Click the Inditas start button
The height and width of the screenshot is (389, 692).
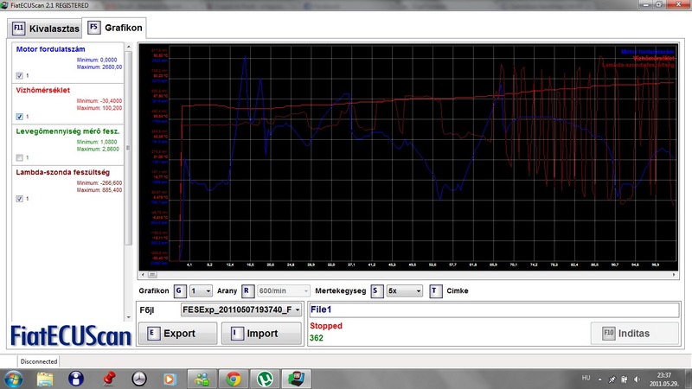pyautogui.click(x=634, y=334)
